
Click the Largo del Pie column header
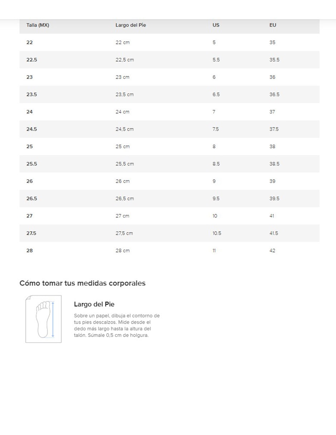[x=130, y=25]
